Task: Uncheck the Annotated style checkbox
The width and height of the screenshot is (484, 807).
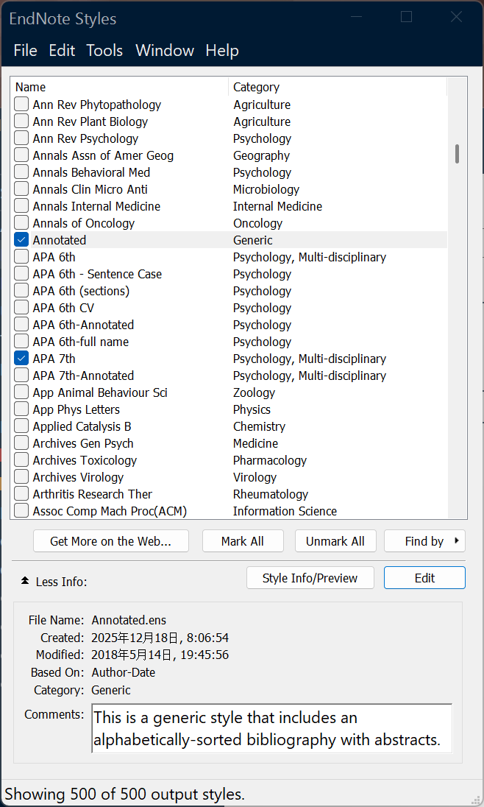Action: click(x=21, y=240)
